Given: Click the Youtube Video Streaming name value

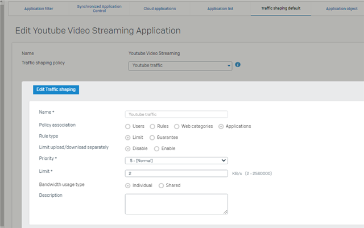Looking at the screenshot, I should pos(154,53).
